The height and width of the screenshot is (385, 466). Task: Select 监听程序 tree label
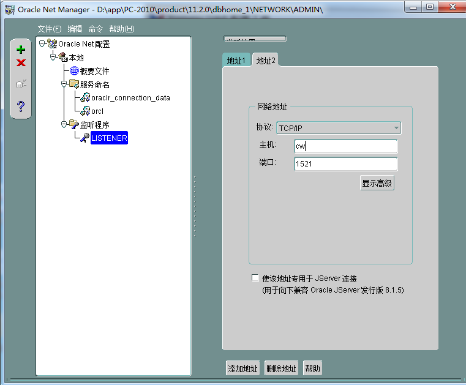tap(94, 124)
